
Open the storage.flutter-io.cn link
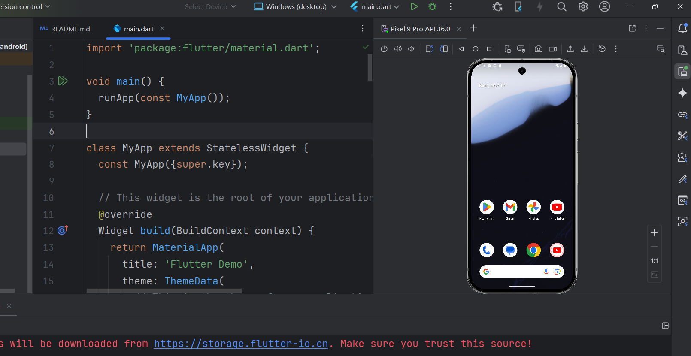pyautogui.click(x=241, y=344)
